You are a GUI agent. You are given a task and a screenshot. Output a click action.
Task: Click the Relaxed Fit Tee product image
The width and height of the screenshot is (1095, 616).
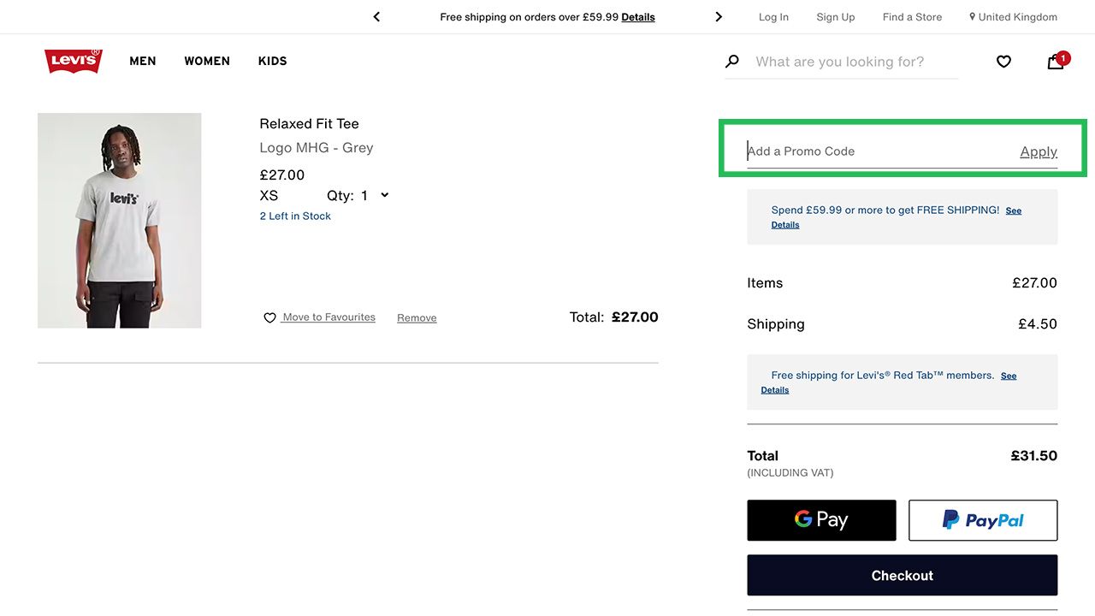(119, 220)
